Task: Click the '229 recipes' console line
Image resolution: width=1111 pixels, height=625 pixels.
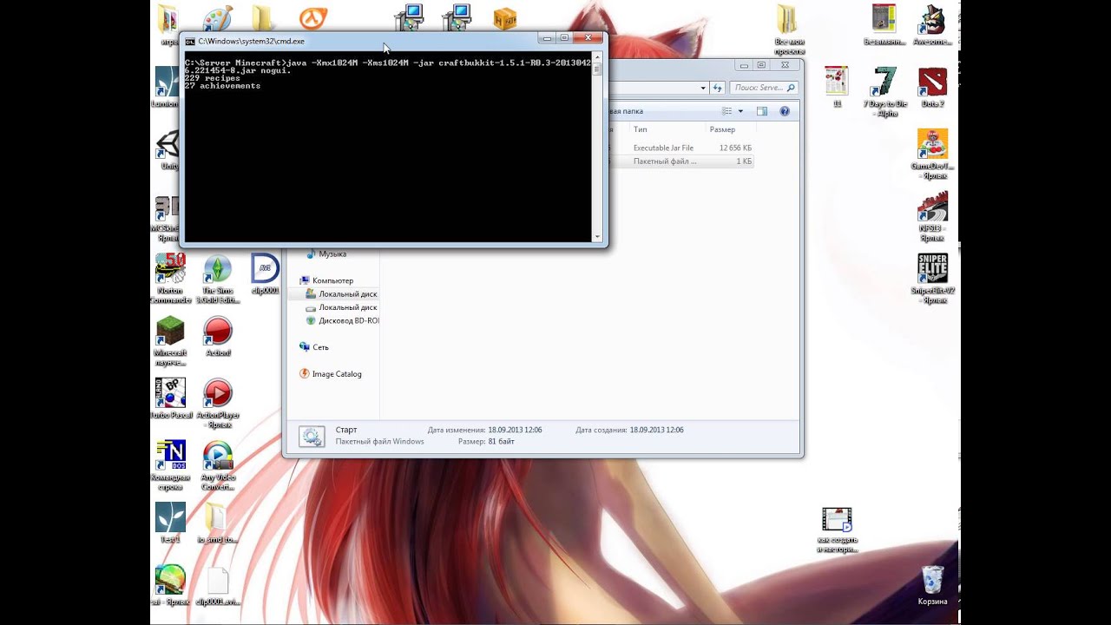Action: (x=213, y=78)
